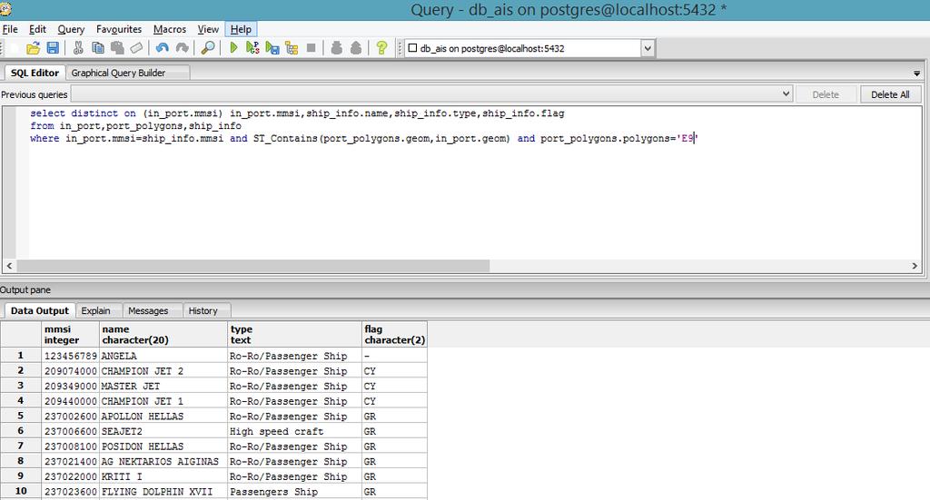Click the yellow Help question mark icon
Viewport: 930px width, 500px height.
tap(381, 48)
